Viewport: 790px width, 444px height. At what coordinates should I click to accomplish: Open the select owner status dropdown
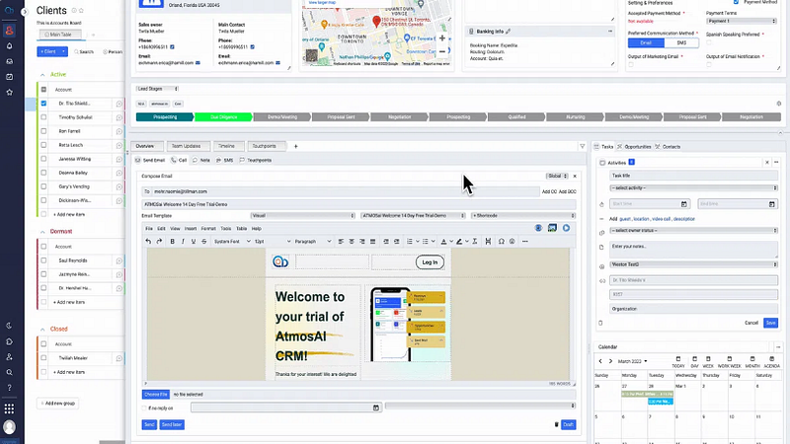[693, 231]
